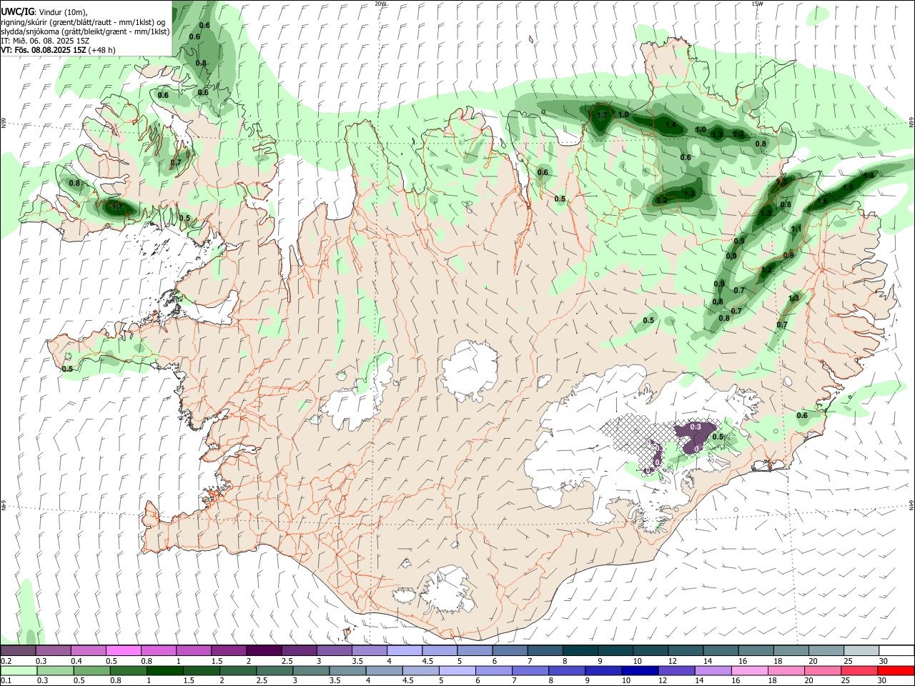Select the 1.5 purple swatch in upper scale
915x686 pixels.
pos(229,651)
